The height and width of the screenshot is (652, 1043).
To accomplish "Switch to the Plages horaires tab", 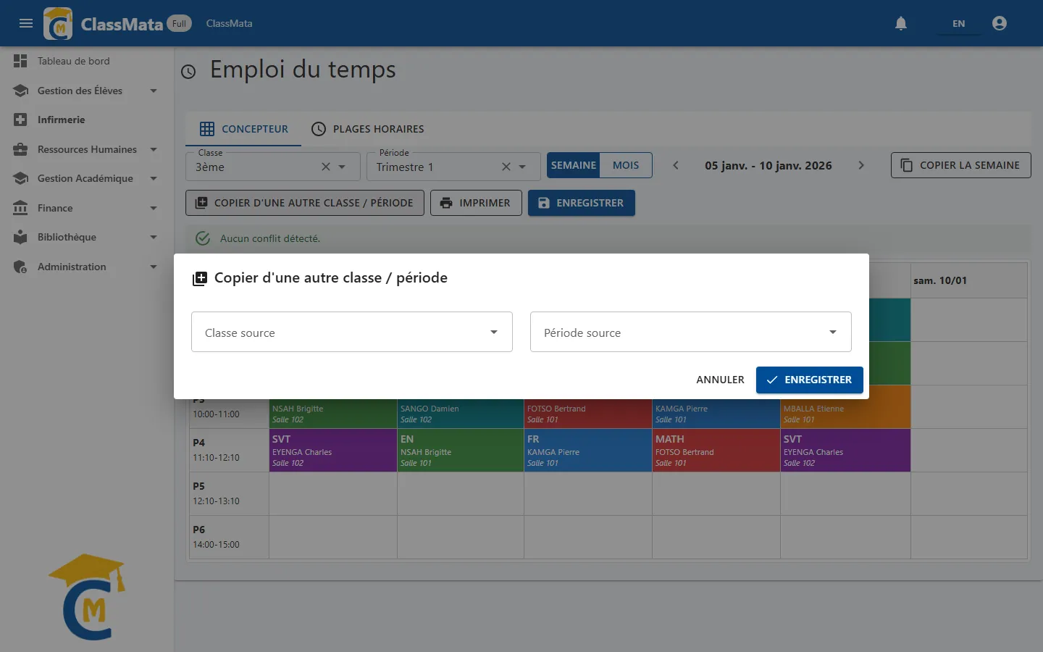I will (367, 129).
